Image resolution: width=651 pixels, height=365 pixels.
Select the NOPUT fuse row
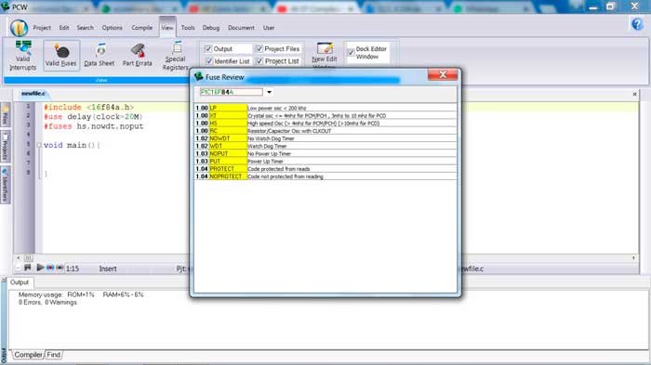325,153
